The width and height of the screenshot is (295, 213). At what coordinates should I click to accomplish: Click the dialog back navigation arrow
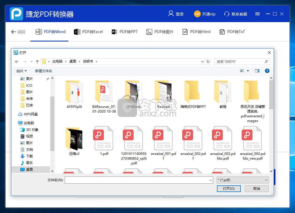point(17,62)
